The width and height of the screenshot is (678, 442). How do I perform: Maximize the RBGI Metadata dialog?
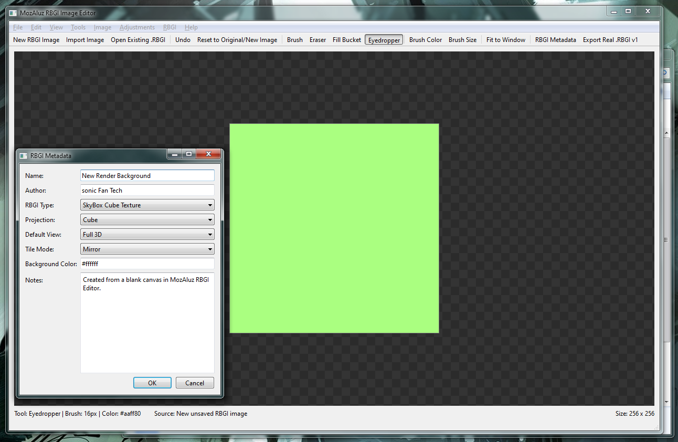pos(189,154)
